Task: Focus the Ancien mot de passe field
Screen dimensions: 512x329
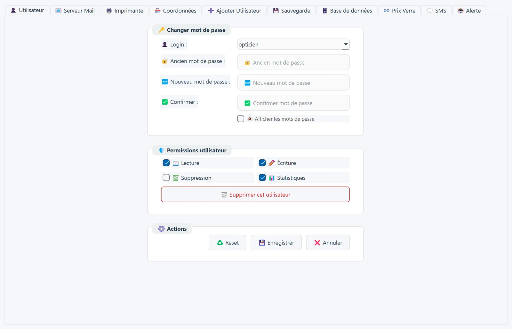Action: click(x=293, y=62)
